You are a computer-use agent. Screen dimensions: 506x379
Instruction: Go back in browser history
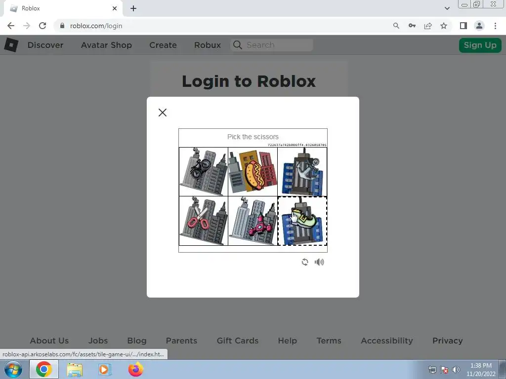click(x=11, y=26)
